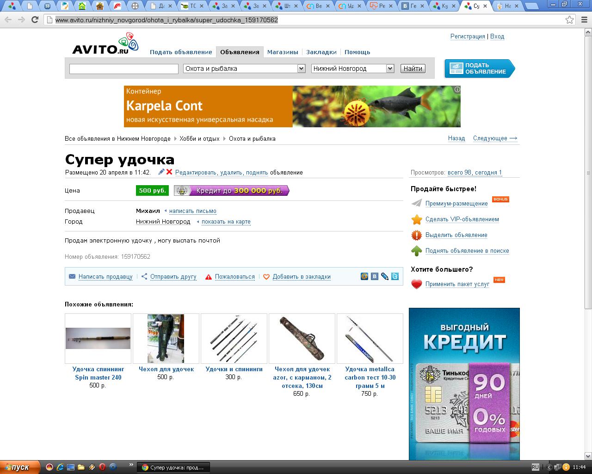Bookmark this page with the star icon
592x474 pixels.
pos(569,20)
